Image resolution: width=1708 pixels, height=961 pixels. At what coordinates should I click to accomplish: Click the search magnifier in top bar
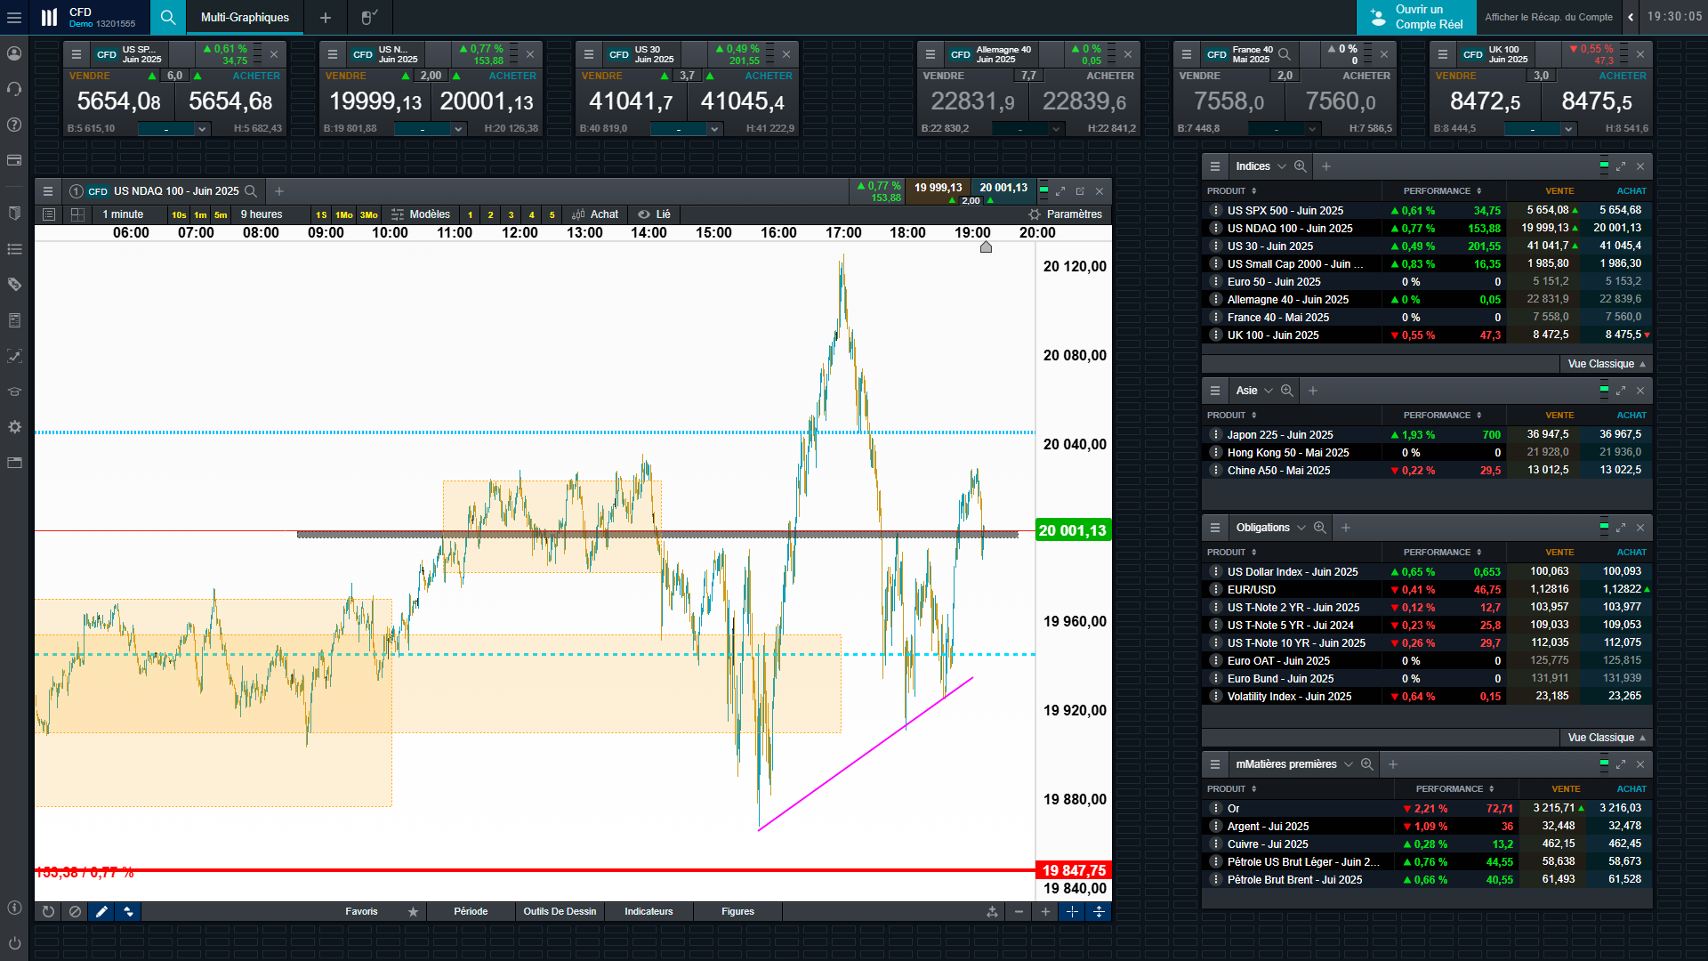pyautogui.click(x=168, y=17)
